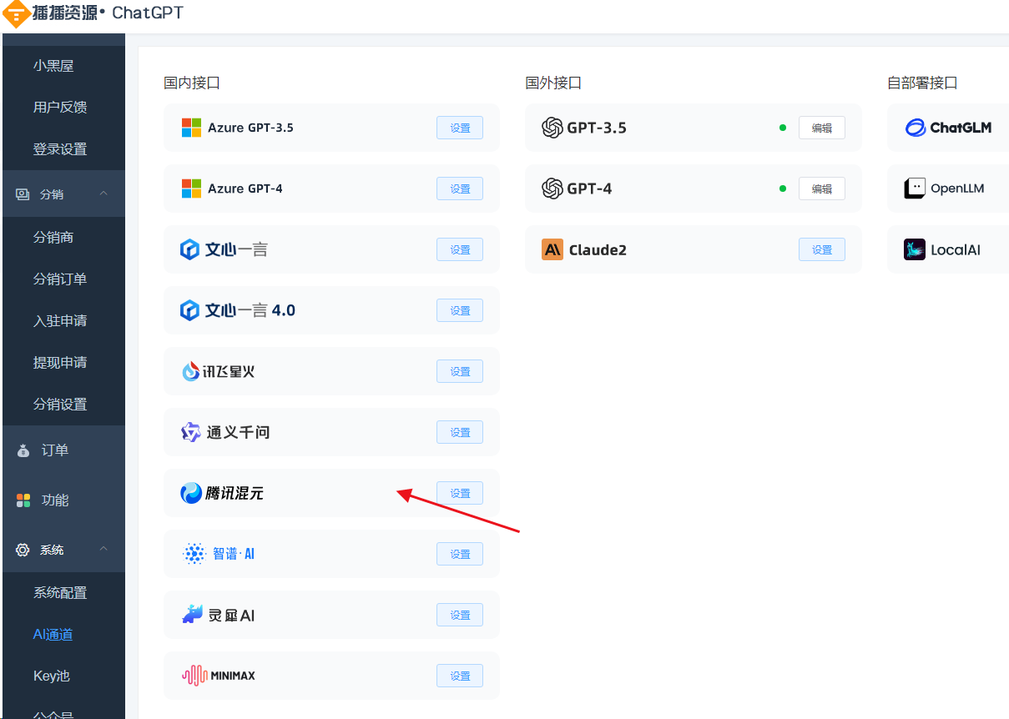Click the GPT-4 OpenAI logo
The height and width of the screenshot is (719, 1009).
(x=552, y=189)
